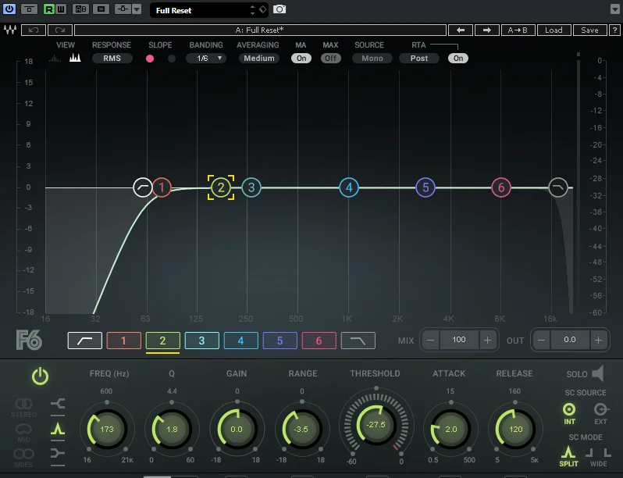
Task: Change averaging from Medium
Action: point(259,58)
